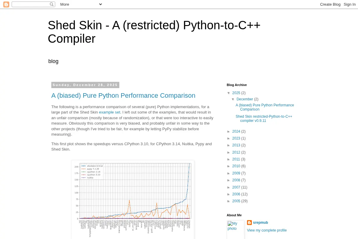Image resolution: width=358 pixels, height=239 pixels.
Task: Expand the 2012 archive arrow
Action: [229, 152]
